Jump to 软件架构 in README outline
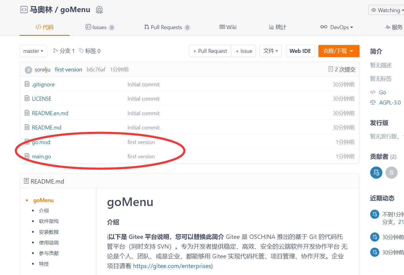The image size is (404, 275). [49, 221]
